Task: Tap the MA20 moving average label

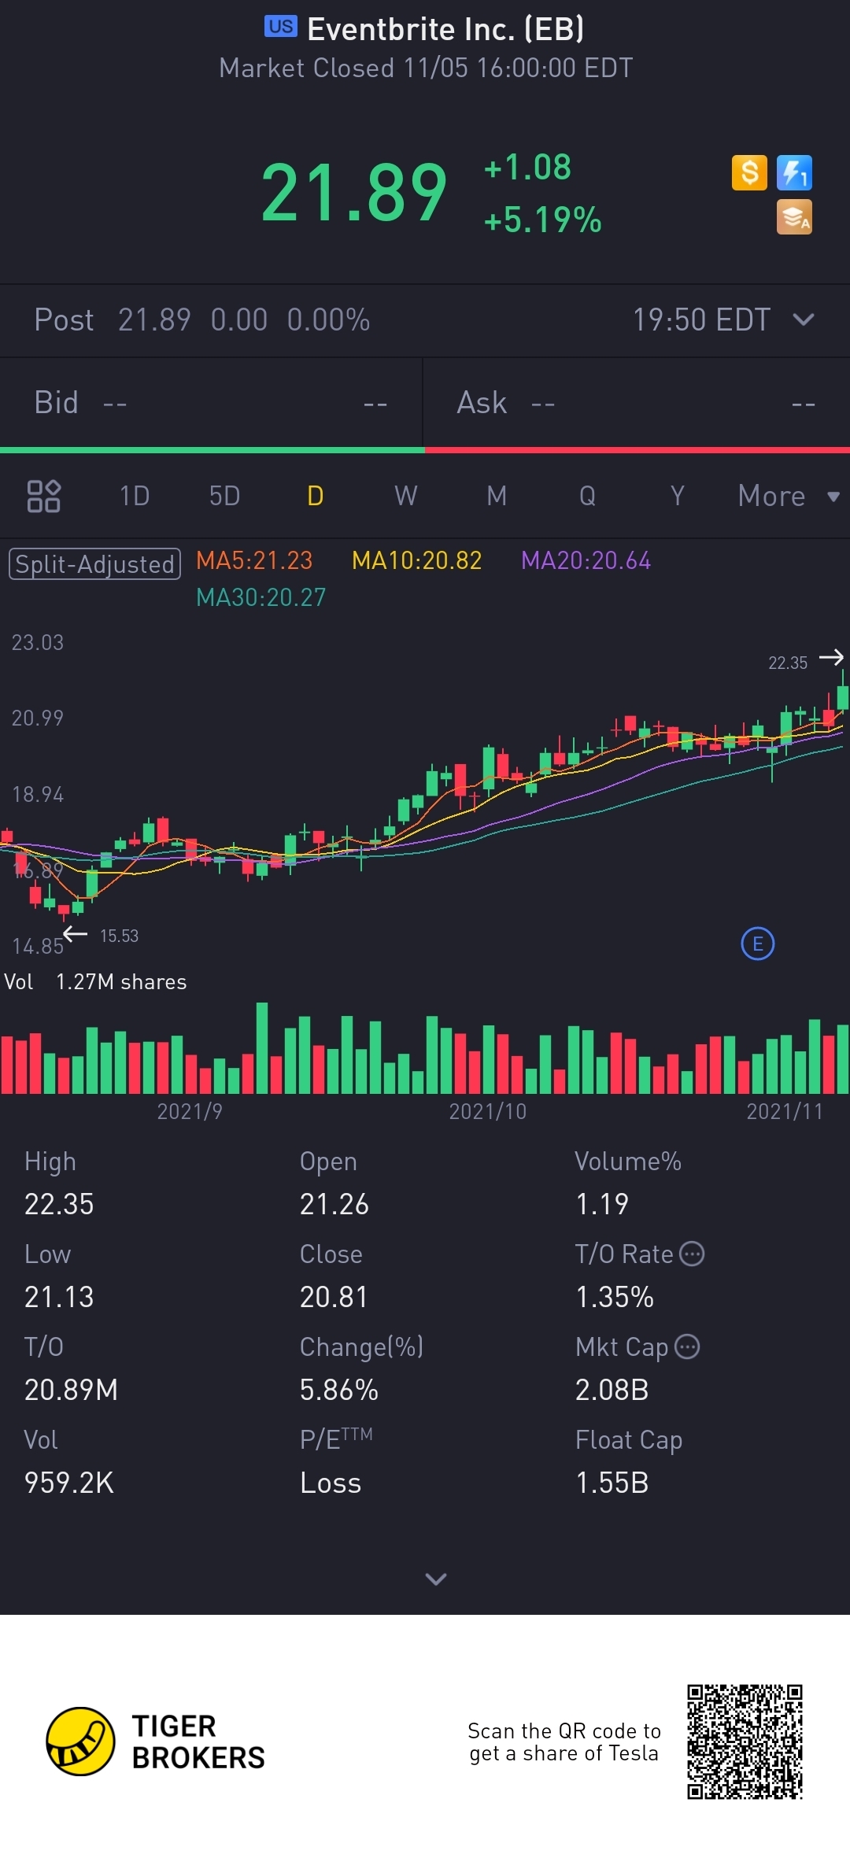Action: [x=586, y=560]
